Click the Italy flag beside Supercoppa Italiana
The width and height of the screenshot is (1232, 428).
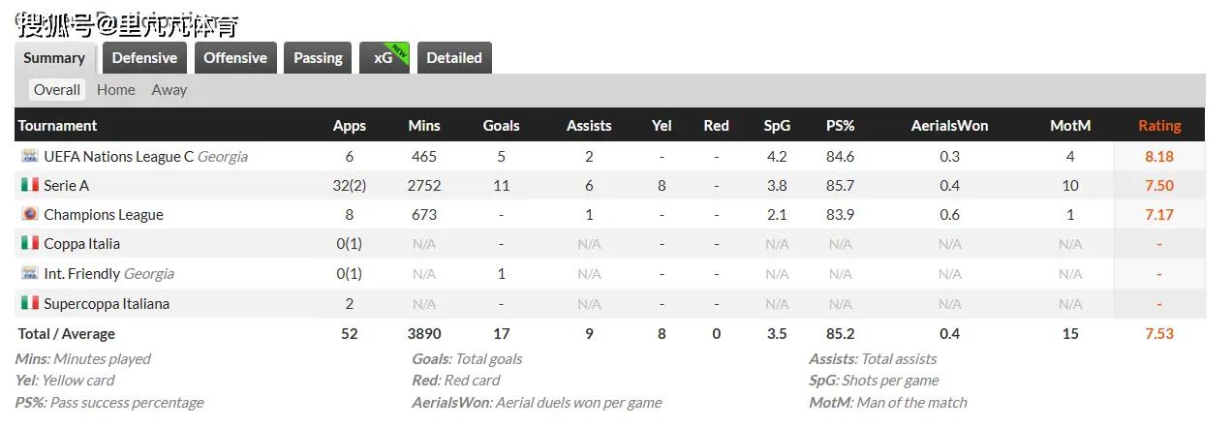click(x=30, y=303)
